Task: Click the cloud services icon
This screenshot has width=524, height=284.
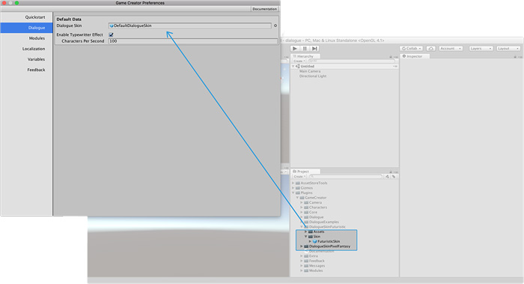Action: 430,49
